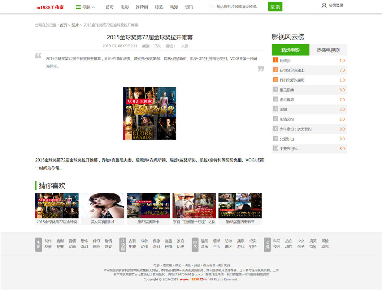Click the gray 动漫 footer category badge
Screen dimensions: 382x290
coord(267,244)
